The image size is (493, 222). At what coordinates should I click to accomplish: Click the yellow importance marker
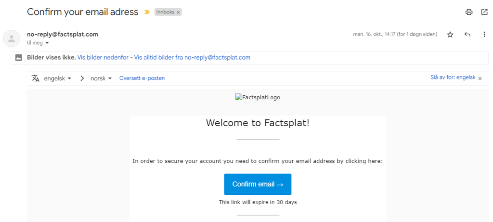pyautogui.click(x=147, y=12)
